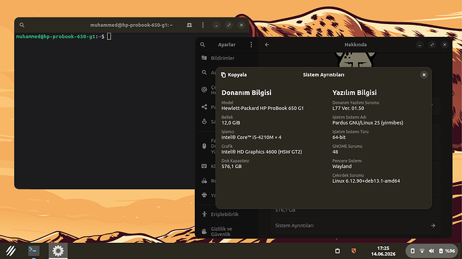Screen dimensions: 462x259
Task: Click OS type value 64-bit
Action: (x=339, y=137)
